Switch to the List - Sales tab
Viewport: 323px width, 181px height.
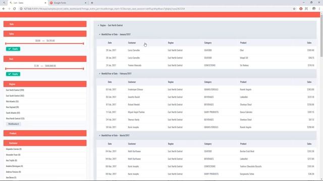pos(28,3)
